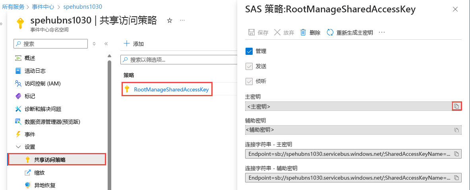Collapse the 设置 section in sidebar

(x=18, y=147)
